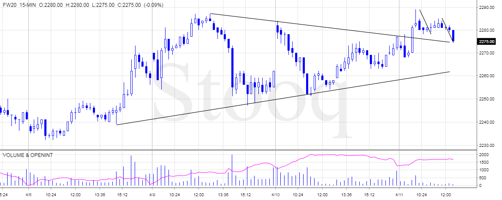Select the 4/11 date marker
Viewport: 502px width, 200px height.
pyautogui.click(x=399, y=195)
